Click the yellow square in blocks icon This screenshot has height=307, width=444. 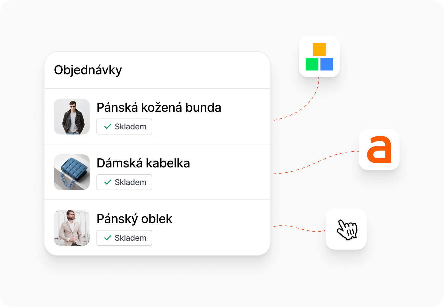(x=319, y=49)
